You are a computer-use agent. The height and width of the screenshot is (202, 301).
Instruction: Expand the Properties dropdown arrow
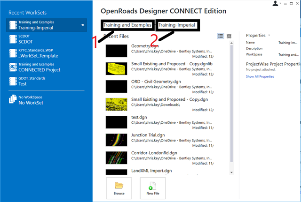(269, 35)
